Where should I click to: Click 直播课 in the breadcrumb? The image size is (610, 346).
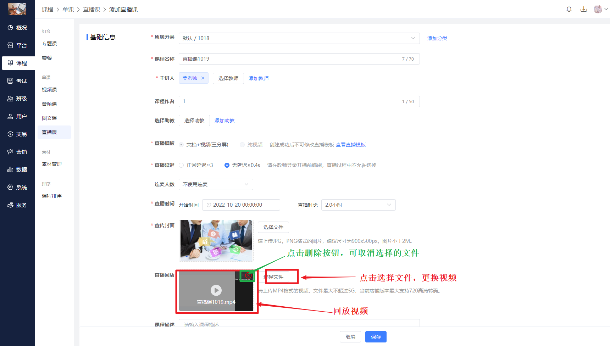[91, 10]
